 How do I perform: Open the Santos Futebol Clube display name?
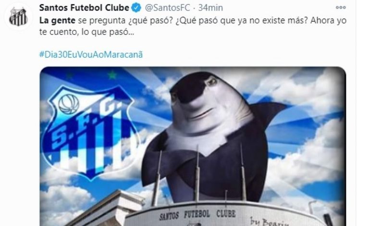[84, 8]
